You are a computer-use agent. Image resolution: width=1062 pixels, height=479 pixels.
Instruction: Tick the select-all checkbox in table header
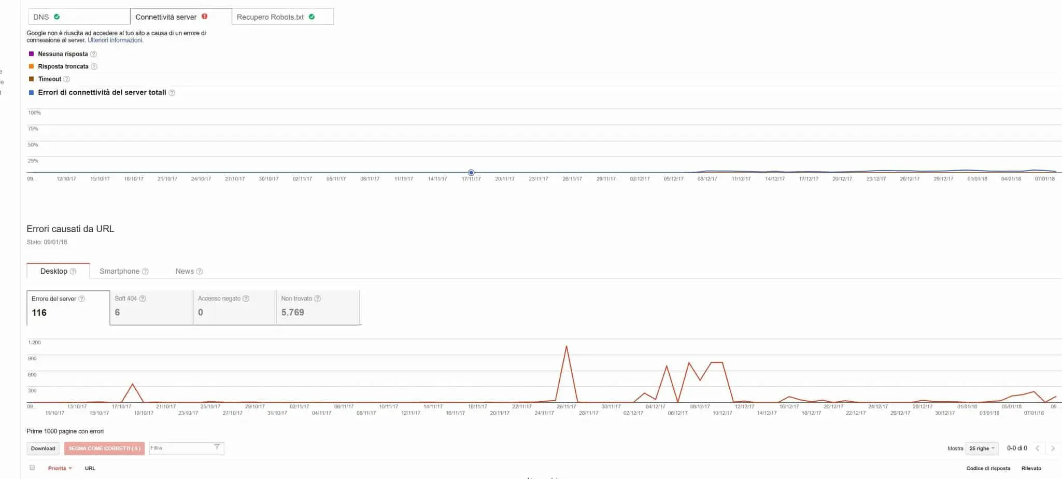32,468
